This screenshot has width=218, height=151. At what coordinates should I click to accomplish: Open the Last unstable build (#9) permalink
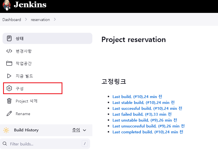145,120
